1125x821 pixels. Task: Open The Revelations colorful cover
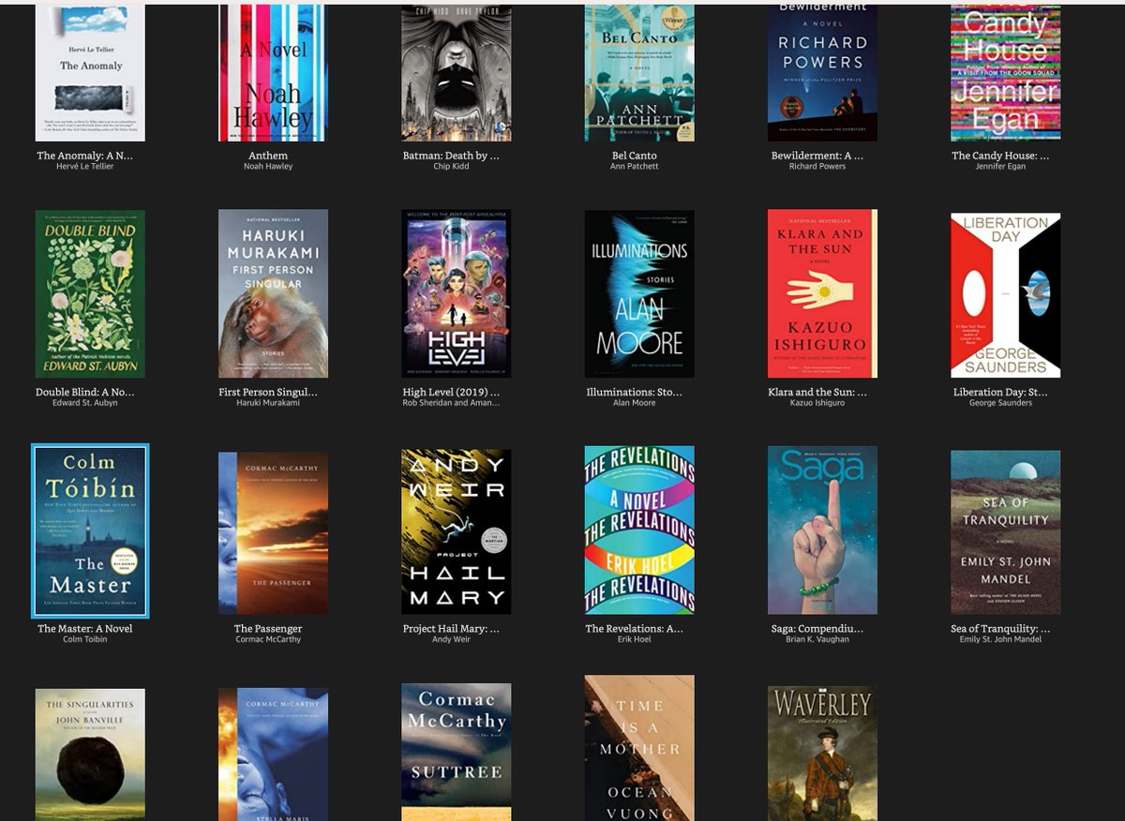coord(639,530)
